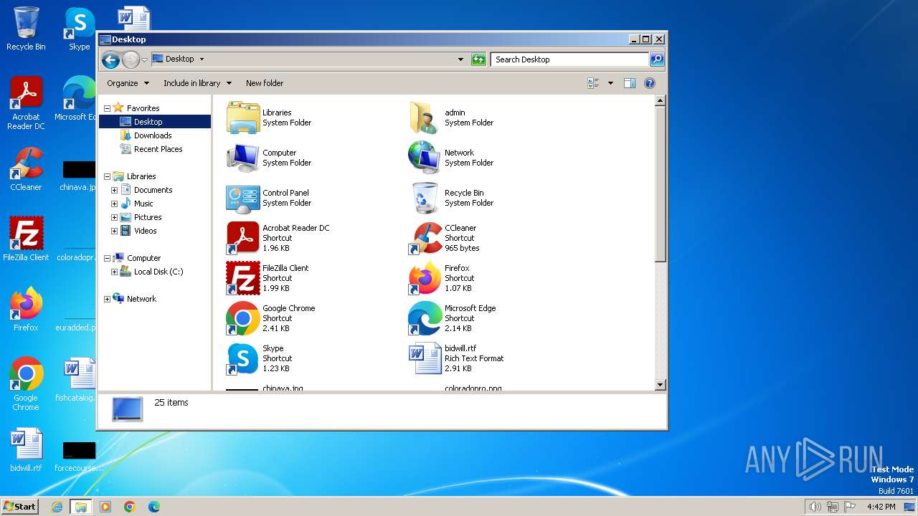The image size is (918, 516).
Task: Open the Explorer help icon
Action: pos(650,83)
